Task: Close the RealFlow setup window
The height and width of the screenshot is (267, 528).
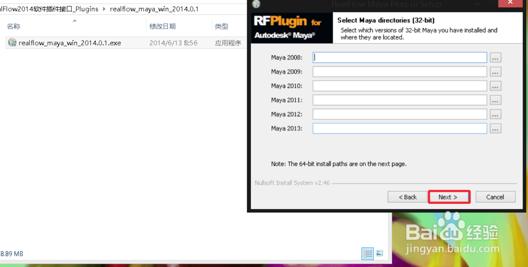Action: point(511,3)
